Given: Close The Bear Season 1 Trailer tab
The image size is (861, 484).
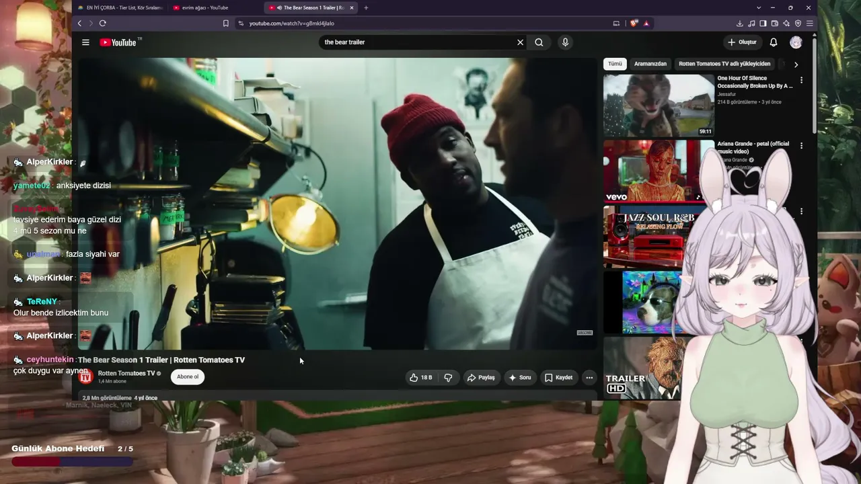Looking at the screenshot, I should tap(351, 8).
